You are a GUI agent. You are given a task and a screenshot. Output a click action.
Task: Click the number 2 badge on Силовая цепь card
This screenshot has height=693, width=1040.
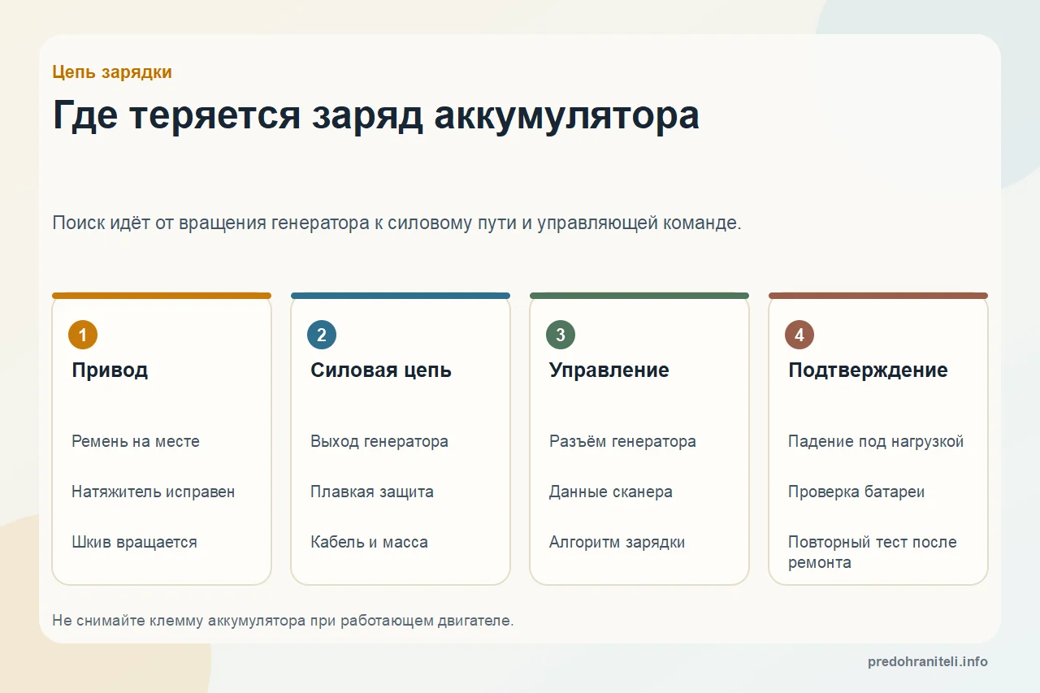coord(322,335)
